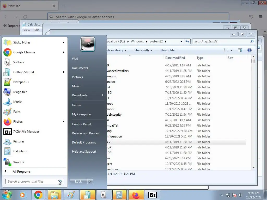The width and height of the screenshot is (267, 200).
Task: Open Calculator window's View menu
Action: 27,30
